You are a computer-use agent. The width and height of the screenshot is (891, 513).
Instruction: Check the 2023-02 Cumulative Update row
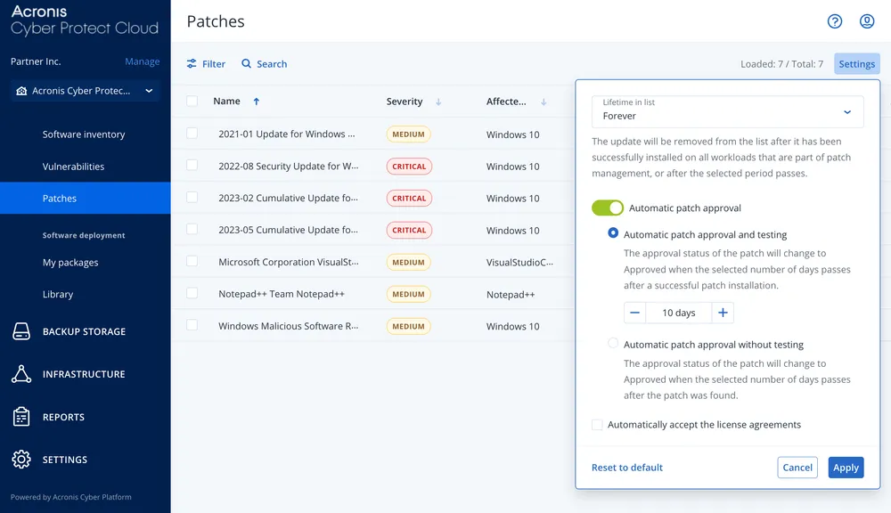click(192, 197)
